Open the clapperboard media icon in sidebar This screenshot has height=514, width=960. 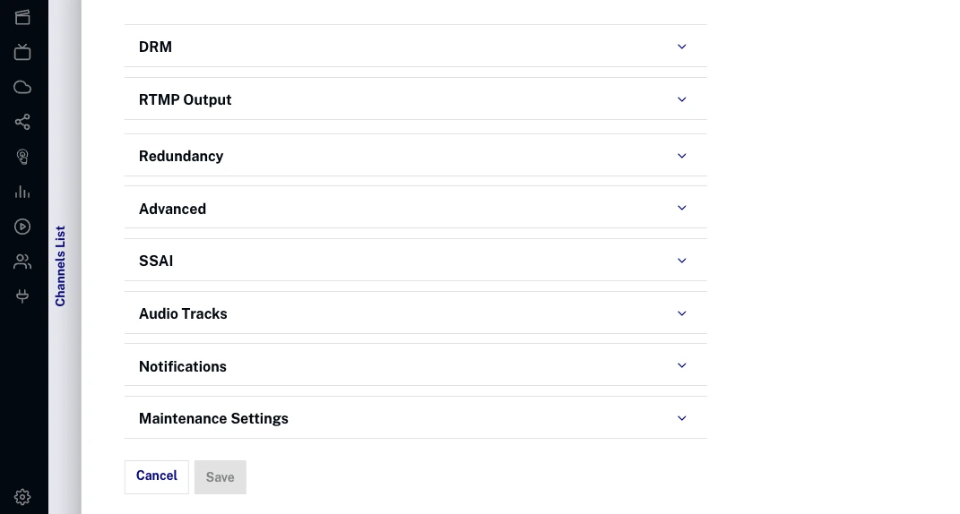coord(22,17)
